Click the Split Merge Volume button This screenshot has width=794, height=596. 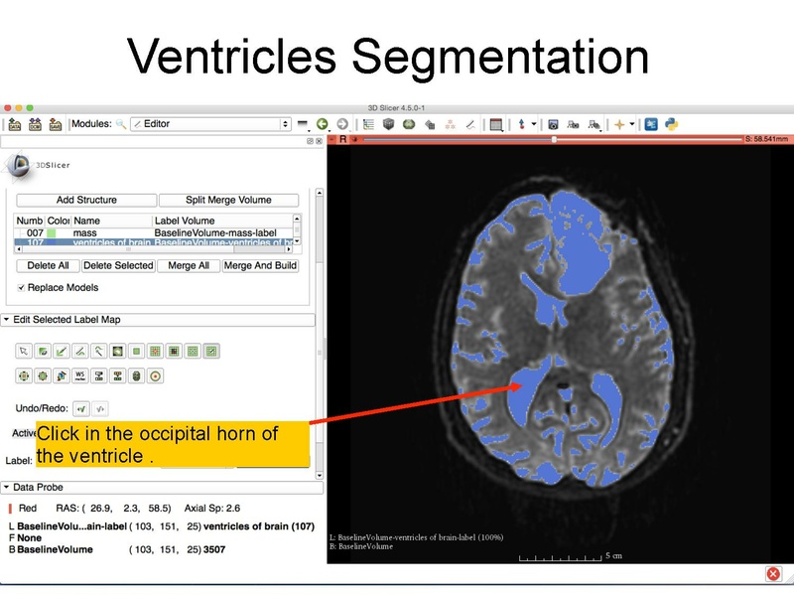[228, 199]
